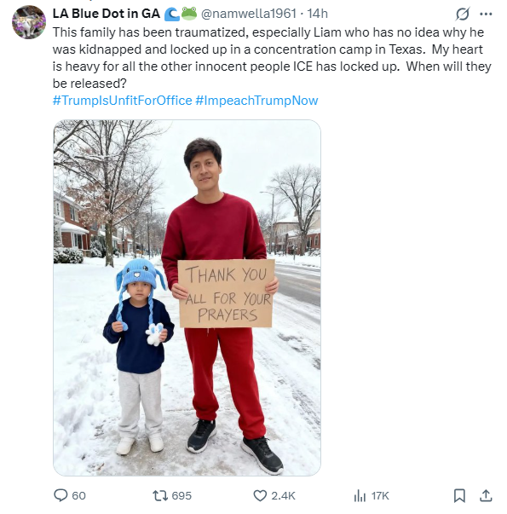Click the reply speech bubble icon
The height and width of the screenshot is (514, 507).
click(x=60, y=495)
